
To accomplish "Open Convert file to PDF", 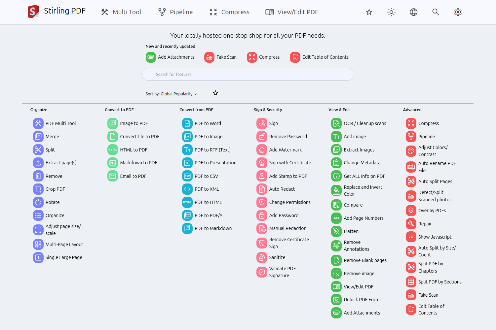I will (x=134, y=137).
